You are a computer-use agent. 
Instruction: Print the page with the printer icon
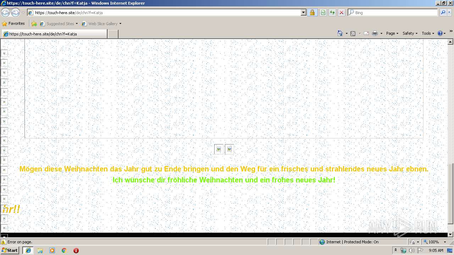[x=375, y=33]
